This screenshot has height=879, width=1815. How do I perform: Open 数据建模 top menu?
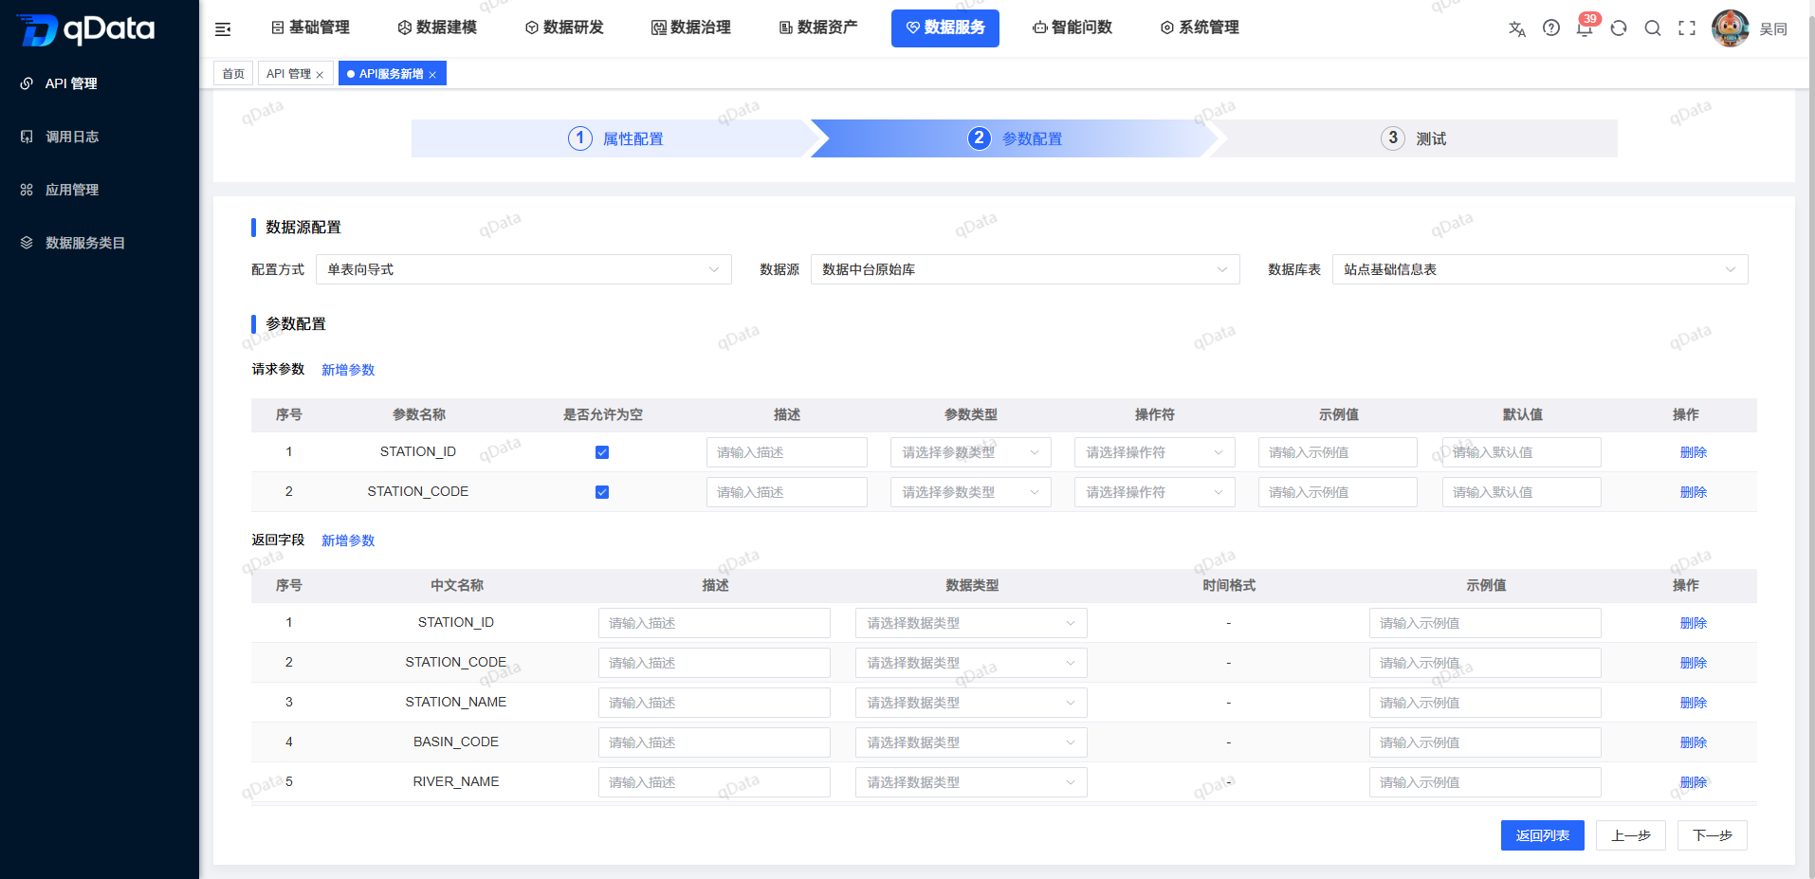pos(437,27)
